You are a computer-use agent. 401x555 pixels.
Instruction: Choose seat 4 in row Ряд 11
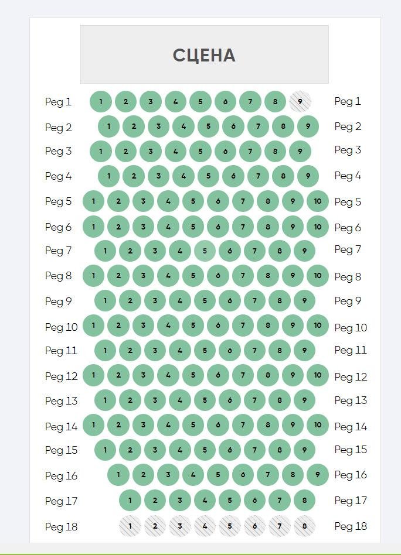(x=180, y=351)
